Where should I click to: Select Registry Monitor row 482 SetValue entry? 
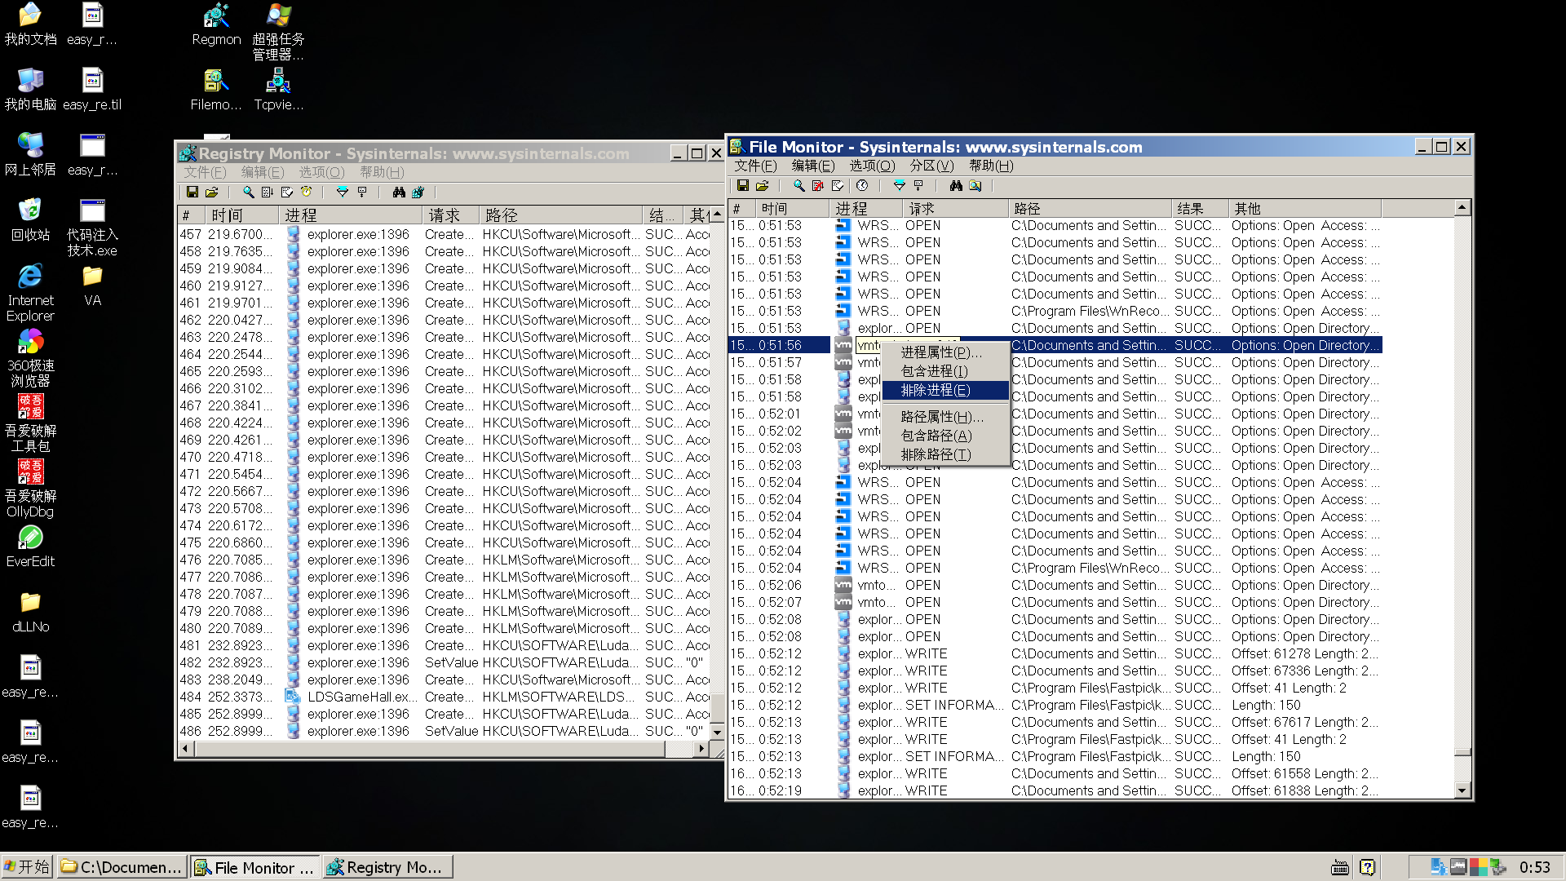click(444, 662)
